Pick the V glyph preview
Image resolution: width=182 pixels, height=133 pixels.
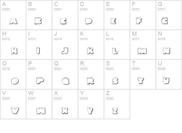[15, 111]
